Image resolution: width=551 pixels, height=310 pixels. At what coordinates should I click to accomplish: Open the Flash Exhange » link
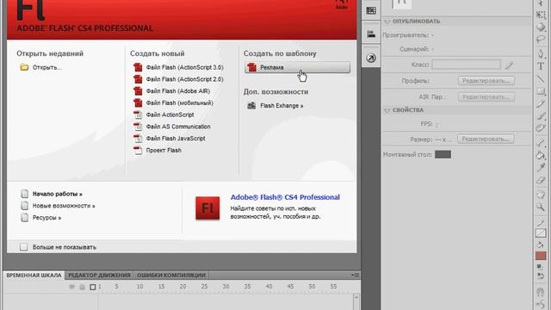point(275,105)
